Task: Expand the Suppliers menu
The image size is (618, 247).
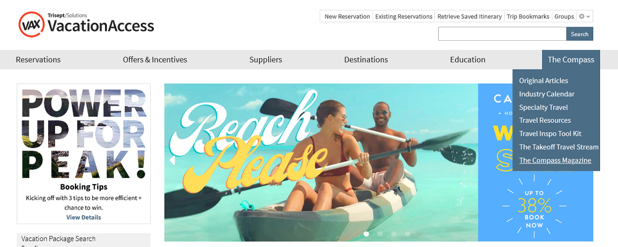Action: click(266, 59)
